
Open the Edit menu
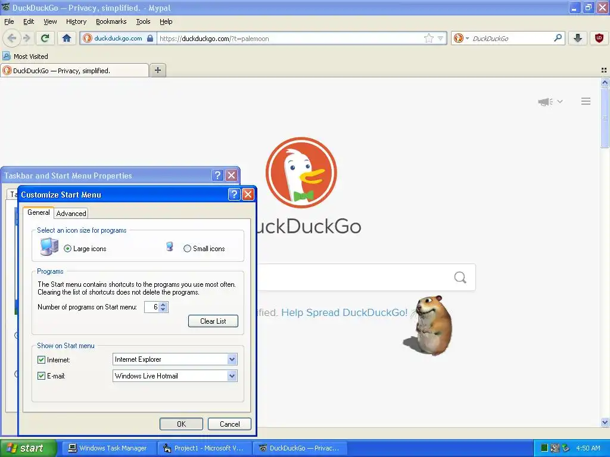point(29,21)
